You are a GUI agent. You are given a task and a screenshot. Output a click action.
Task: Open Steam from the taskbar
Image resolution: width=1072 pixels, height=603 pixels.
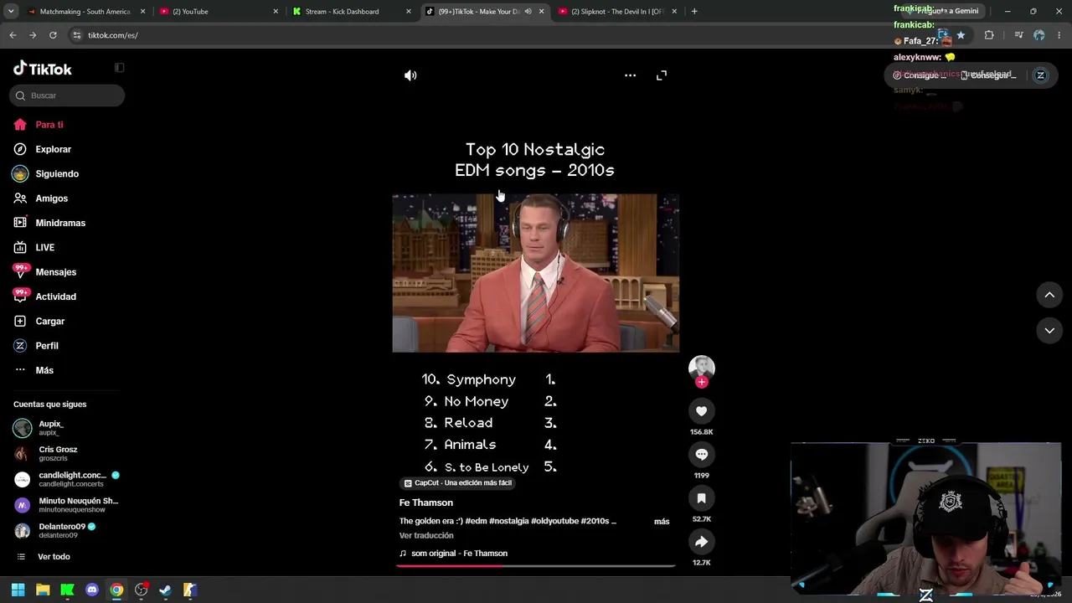click(x=166, y=590)
